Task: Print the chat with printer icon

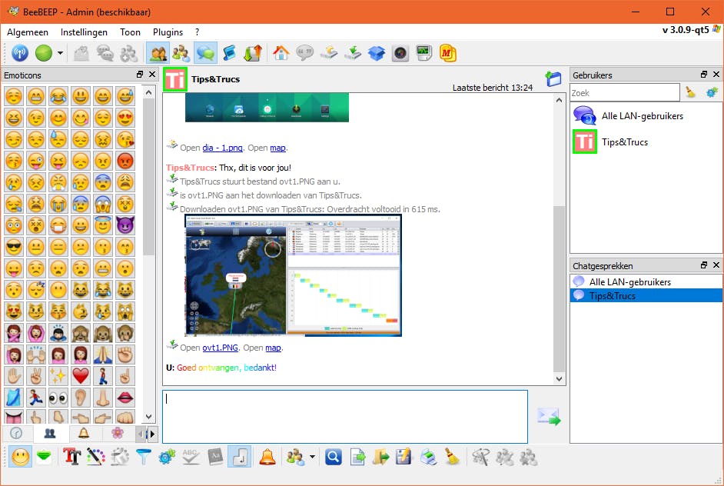Action: coord(428,457)
